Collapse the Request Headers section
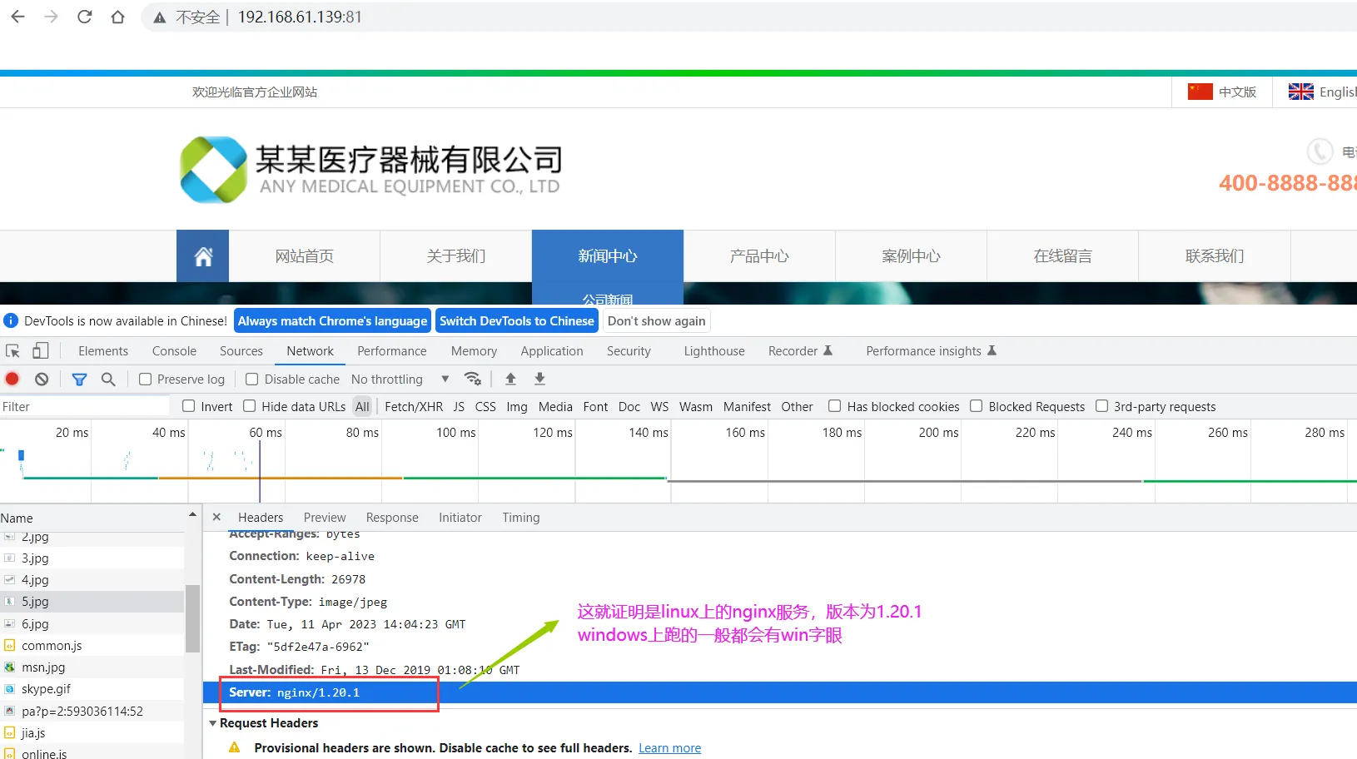The height and width of the screenshot is (759, 1357). tap(213, 723)
